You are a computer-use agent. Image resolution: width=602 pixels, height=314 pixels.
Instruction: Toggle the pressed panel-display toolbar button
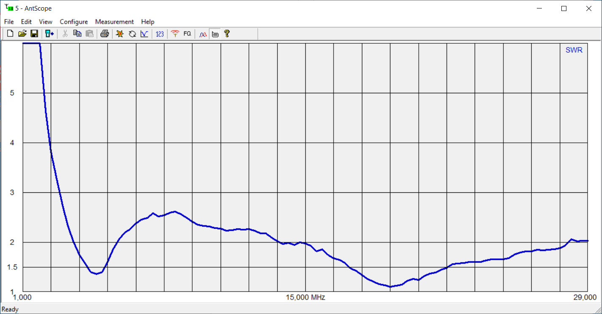click(x=215, y=34)
